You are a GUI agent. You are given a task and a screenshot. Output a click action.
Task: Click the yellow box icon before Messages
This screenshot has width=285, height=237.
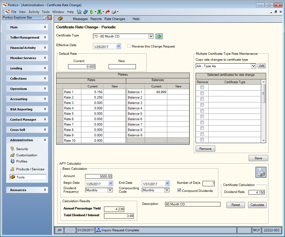[60, 19]
